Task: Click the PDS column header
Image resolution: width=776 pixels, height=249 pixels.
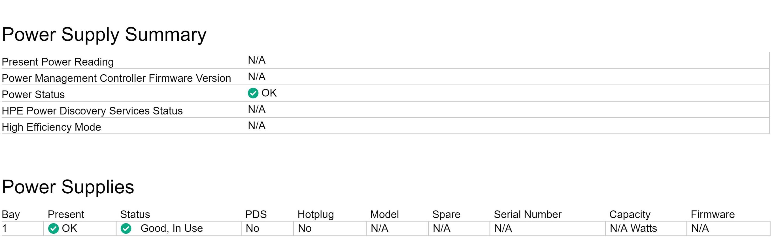Action: tap(256, 215)
